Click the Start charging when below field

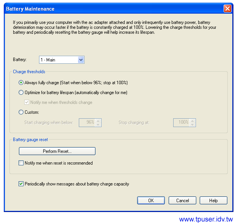point(87,122)
